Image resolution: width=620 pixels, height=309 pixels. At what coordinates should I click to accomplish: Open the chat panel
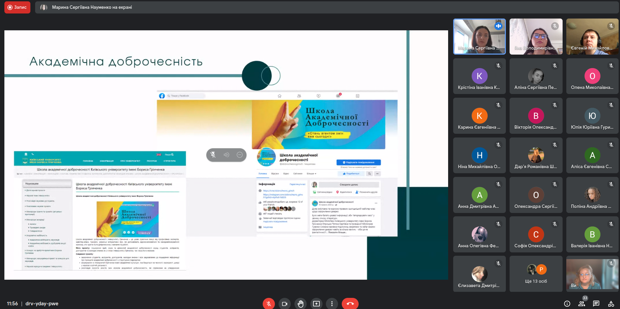pyautogui.click(x=596, y=304)
